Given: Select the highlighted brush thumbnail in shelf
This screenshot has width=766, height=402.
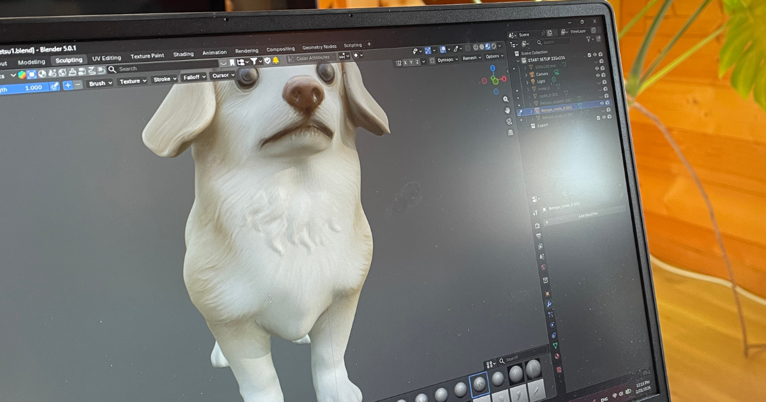Looking at the screenshot, I should pyautogui.click(x=479, y=384).
